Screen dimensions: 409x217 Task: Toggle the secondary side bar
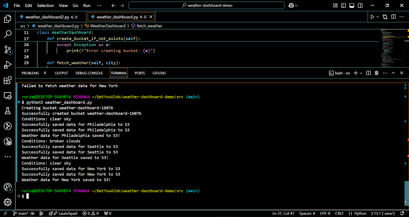[x=360, y=6]
